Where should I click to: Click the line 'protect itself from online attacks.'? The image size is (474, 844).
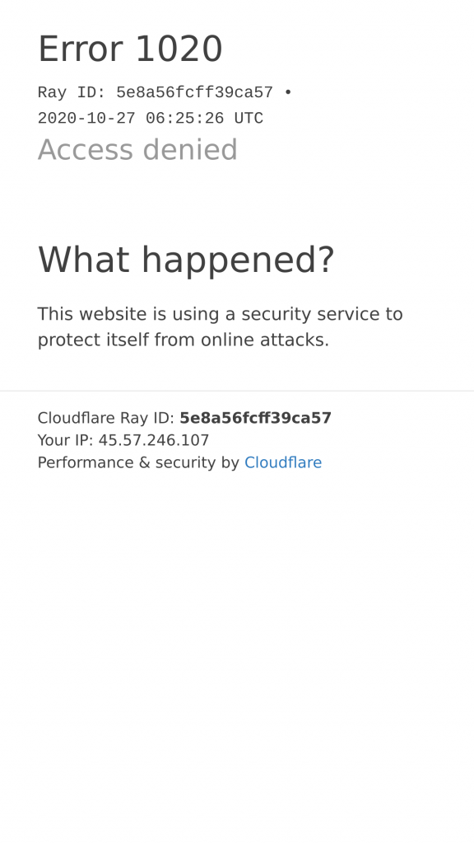click(184, 340)
